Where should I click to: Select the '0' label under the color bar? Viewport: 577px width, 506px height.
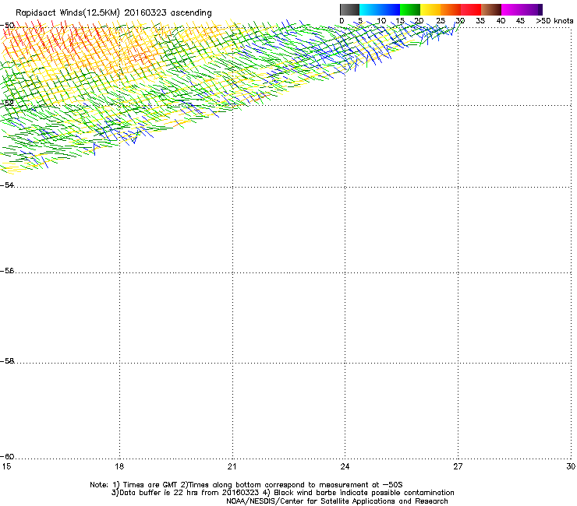[x=342, y=21]
